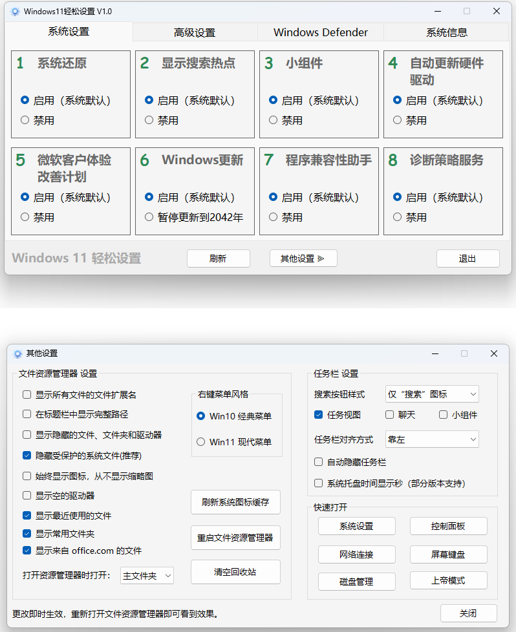Open 任务栏对齐方式 dropdown

click(432, 439)
